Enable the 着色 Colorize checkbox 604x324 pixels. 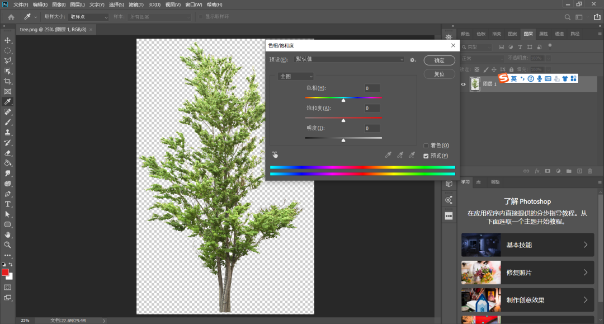pyautogui.click(x=426, y=145)
